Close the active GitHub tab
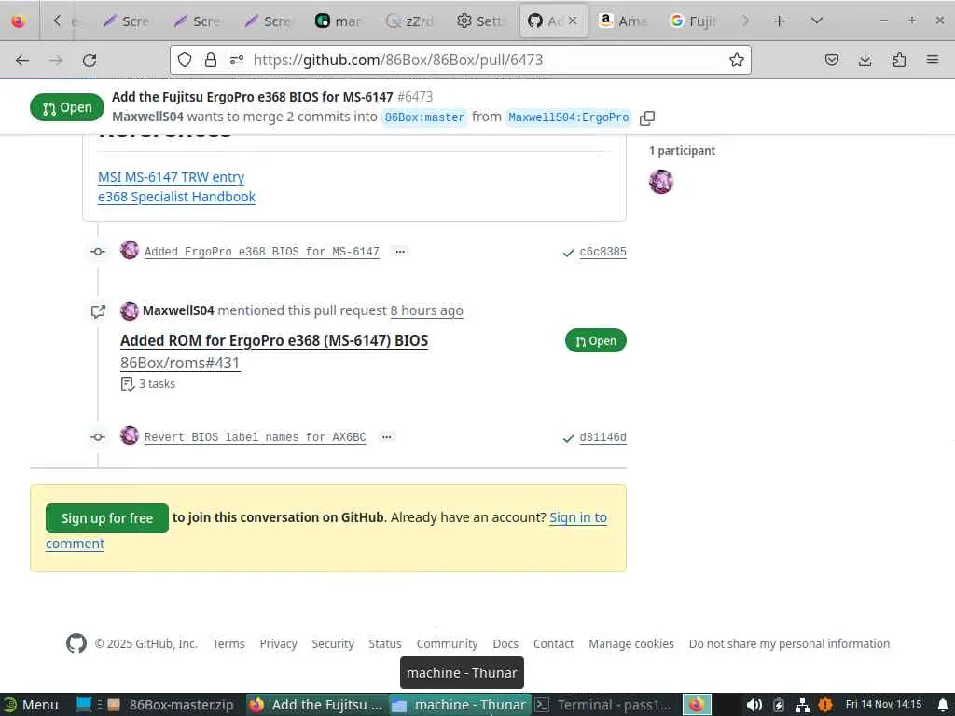955x716 pixels. pos(573,21)
